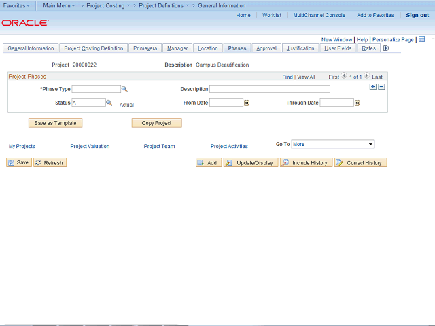Open the Manager tab
The height and width of the screenshot is (326, 435).
coord(177,48)
